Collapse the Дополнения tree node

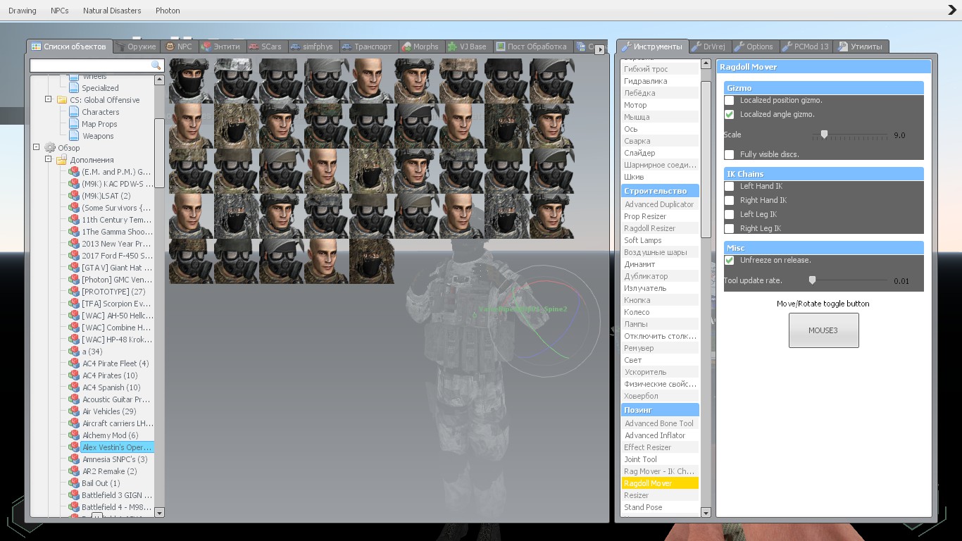49,160
